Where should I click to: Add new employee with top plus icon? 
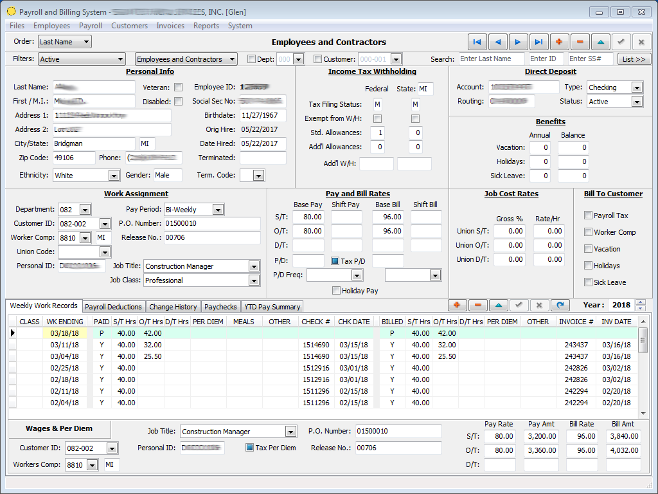(x=560, y=42)
